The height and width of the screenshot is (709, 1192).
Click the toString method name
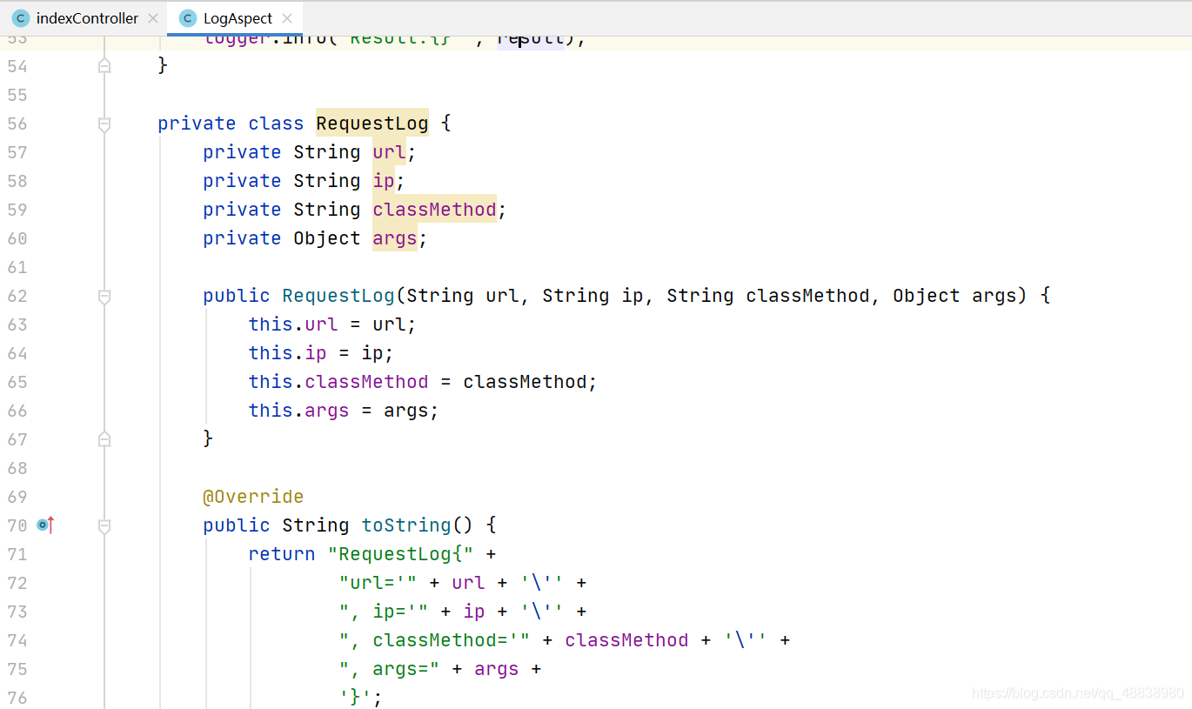[x=406, y=525]
